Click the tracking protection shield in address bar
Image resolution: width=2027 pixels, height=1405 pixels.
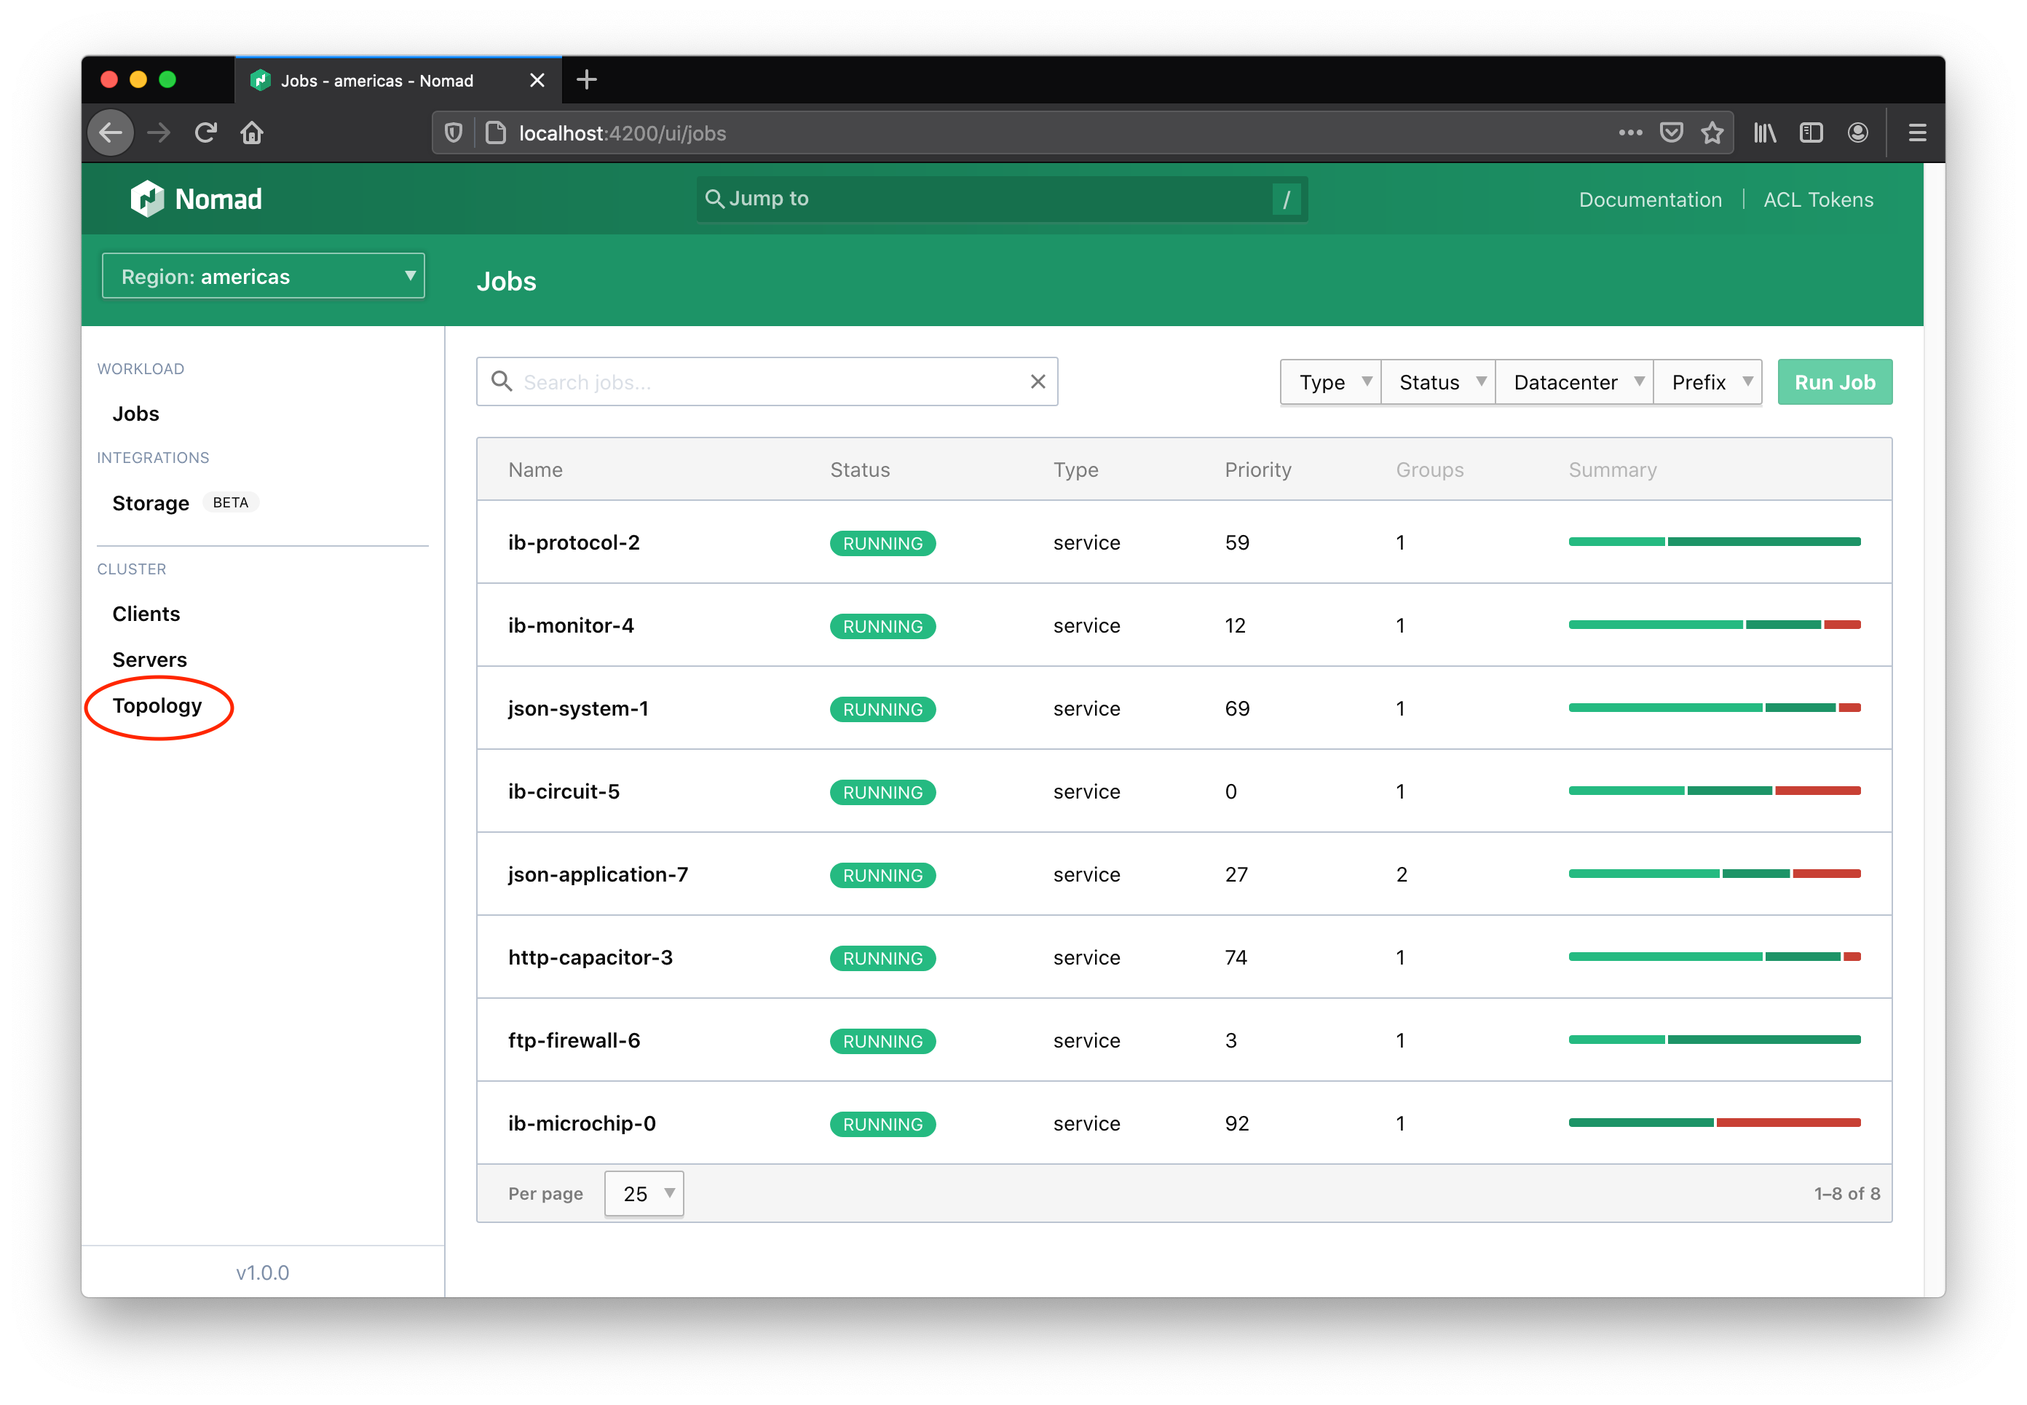tap(454, 133)
